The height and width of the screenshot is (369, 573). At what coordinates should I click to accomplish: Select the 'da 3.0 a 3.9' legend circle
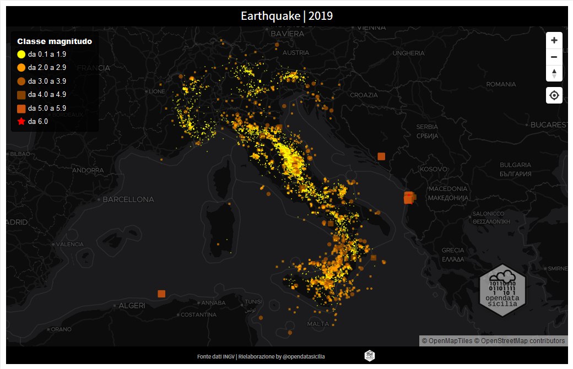[21, 81]
